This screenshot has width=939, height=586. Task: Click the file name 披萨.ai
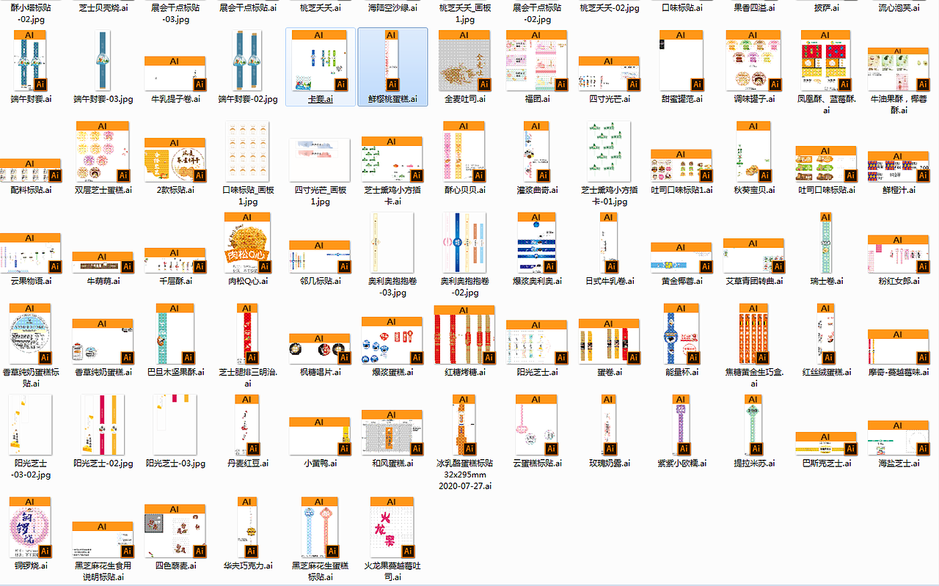click(826, 7)
